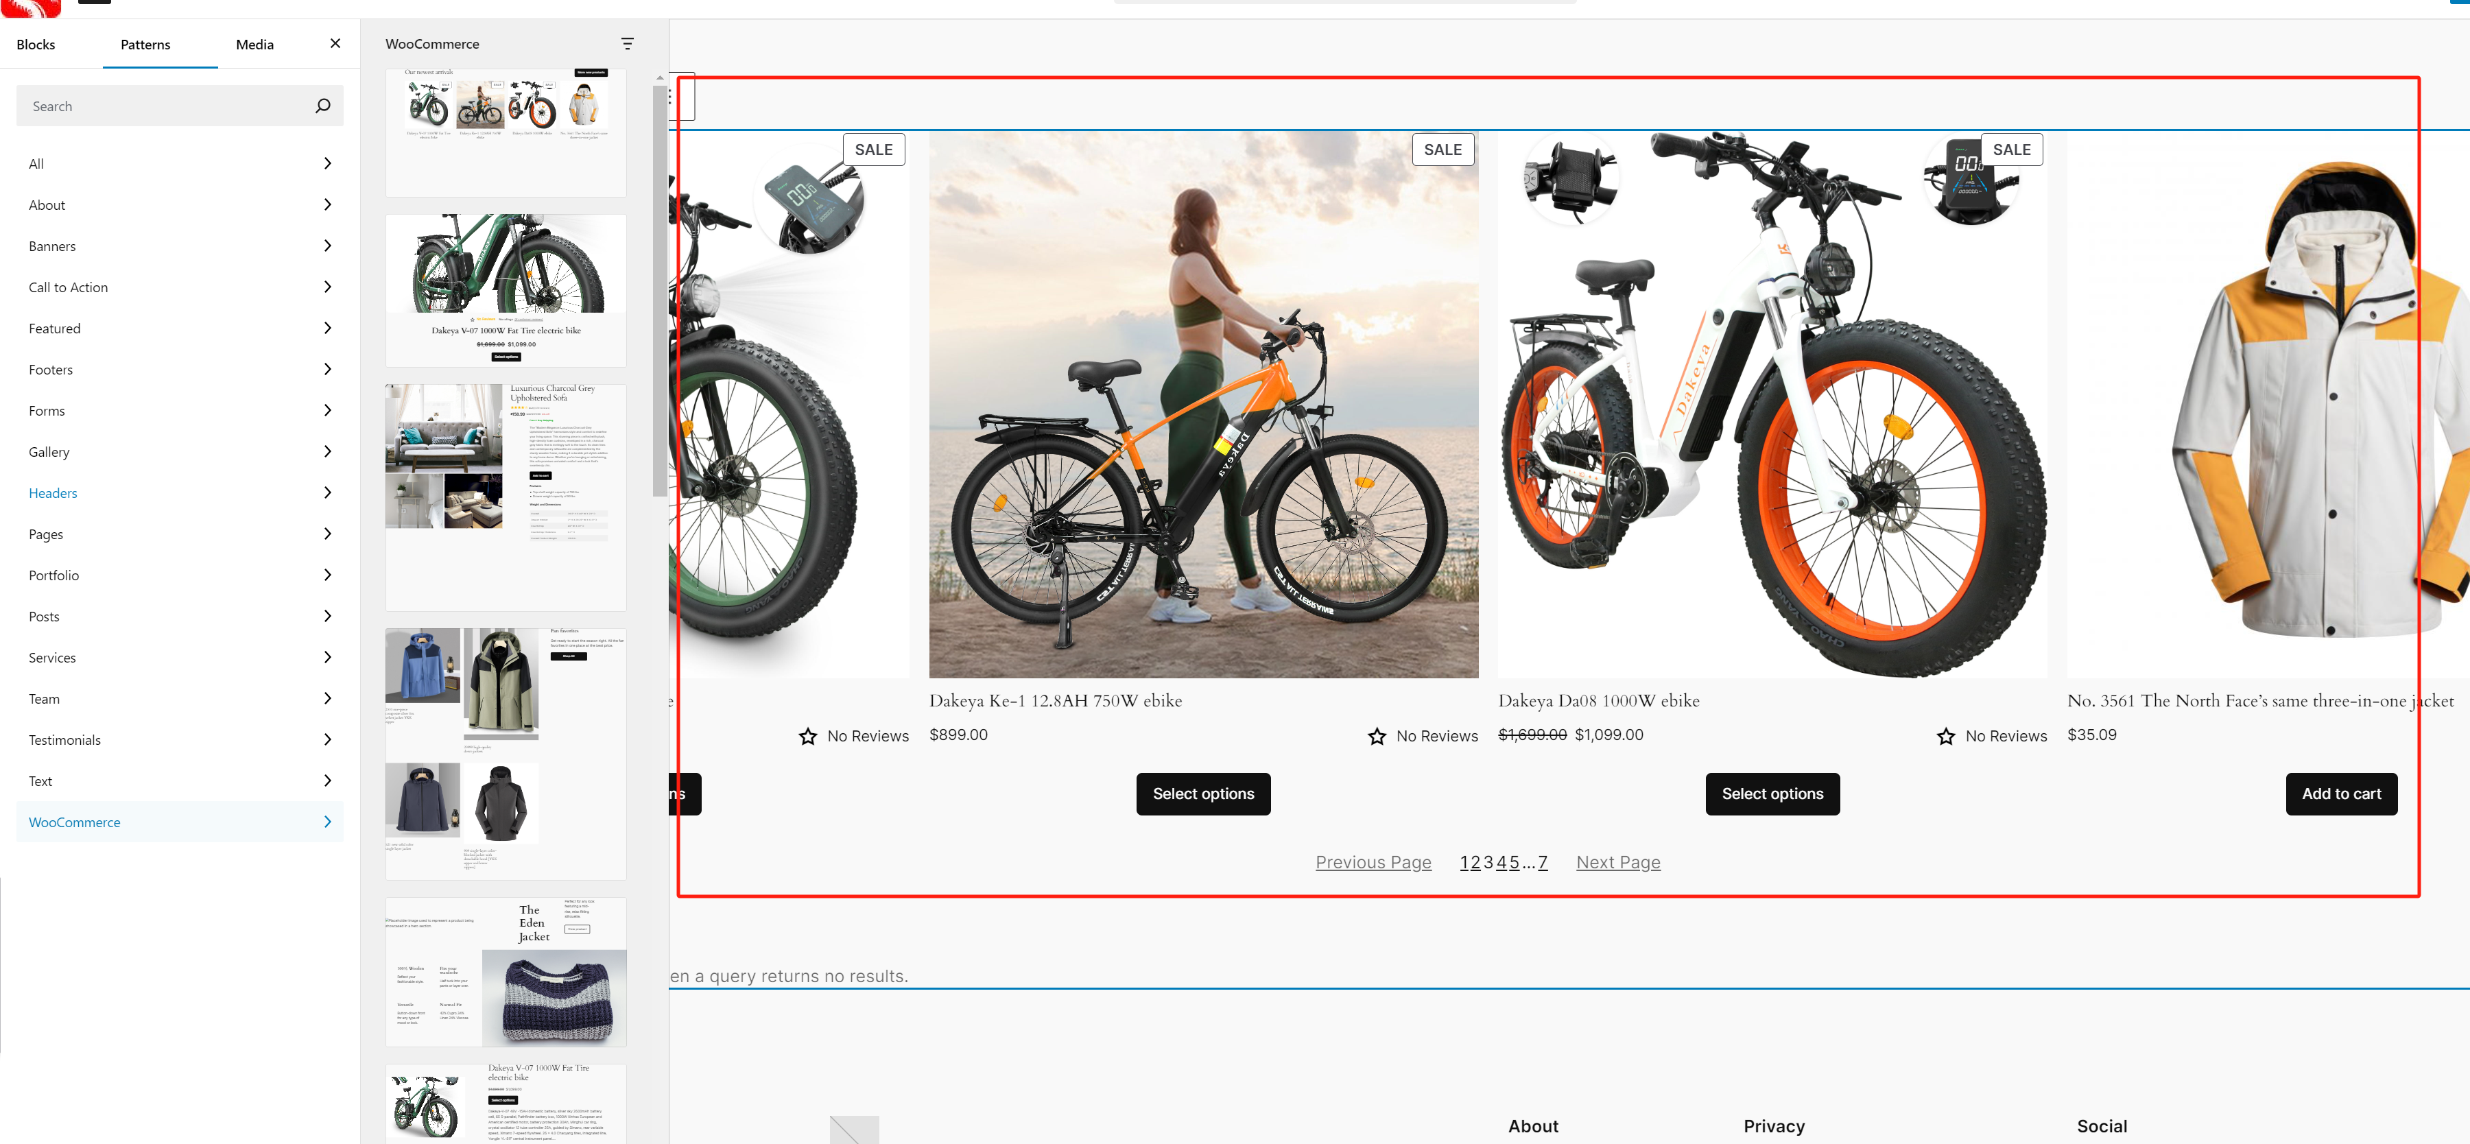
Task: Switch to the Blocks tab
Action: 36,44
